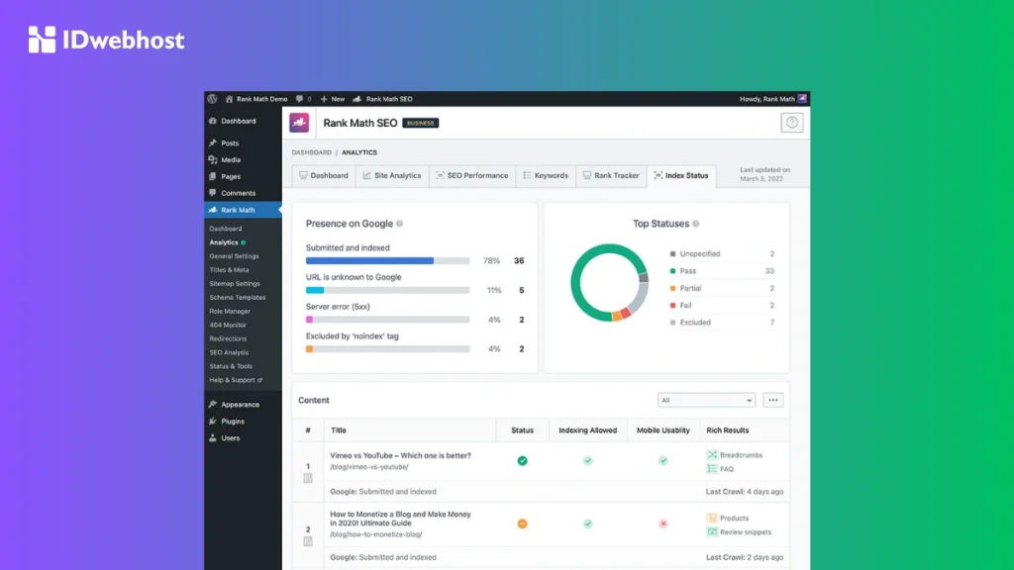Click Presence on Google help icon
This screenshot has height=570, width=1014.
pos(400,224)
